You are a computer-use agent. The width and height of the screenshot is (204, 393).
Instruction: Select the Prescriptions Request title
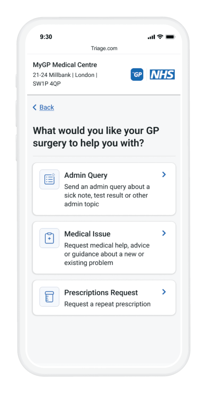click(101, 293)
